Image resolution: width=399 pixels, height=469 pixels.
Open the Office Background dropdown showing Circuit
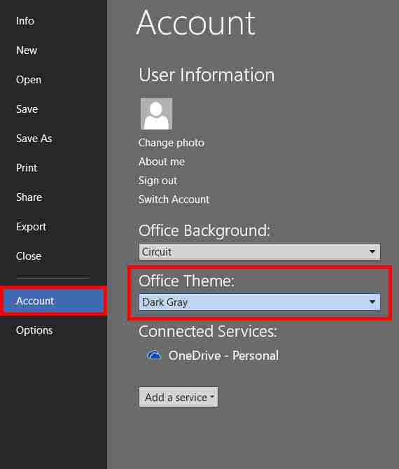click(260, 251)
